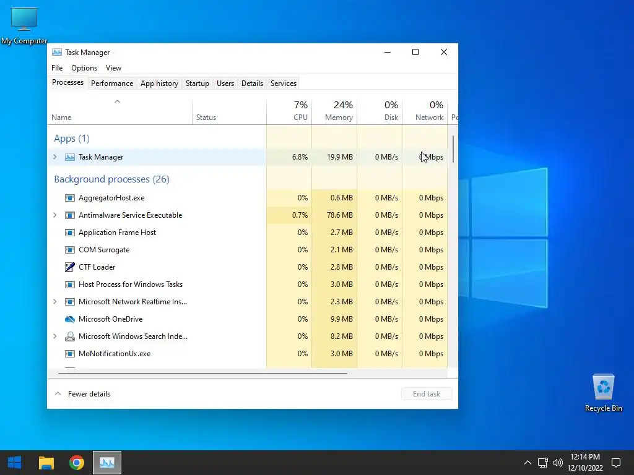The image size is (634, 475).
Task: Click the COM Surrogate process icon
Action: pos(69,250)
